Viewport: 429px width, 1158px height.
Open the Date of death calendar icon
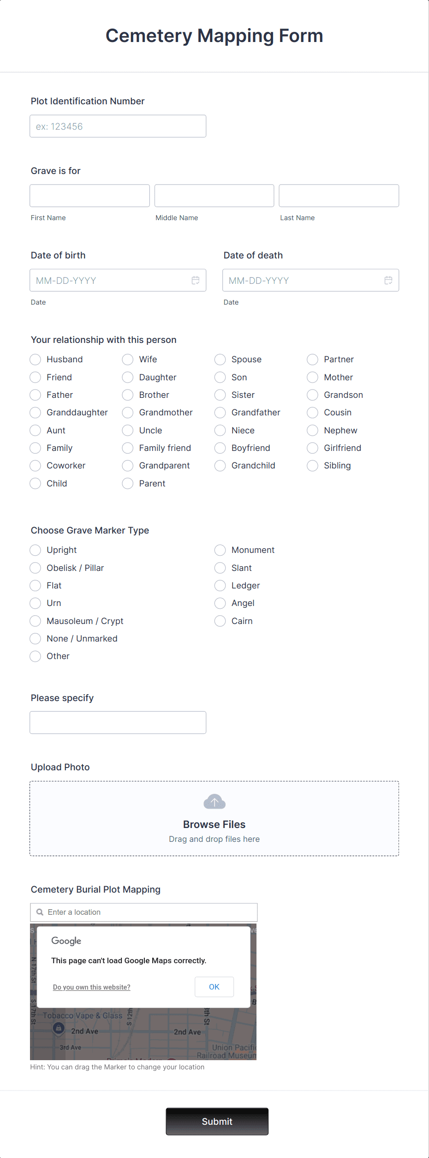point(388,280)
